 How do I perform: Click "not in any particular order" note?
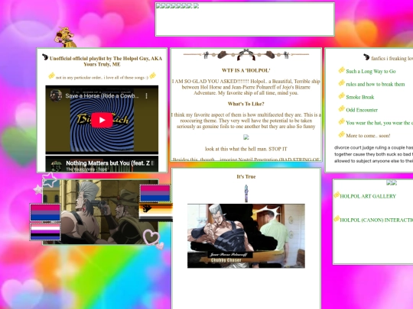pos(102,78)
